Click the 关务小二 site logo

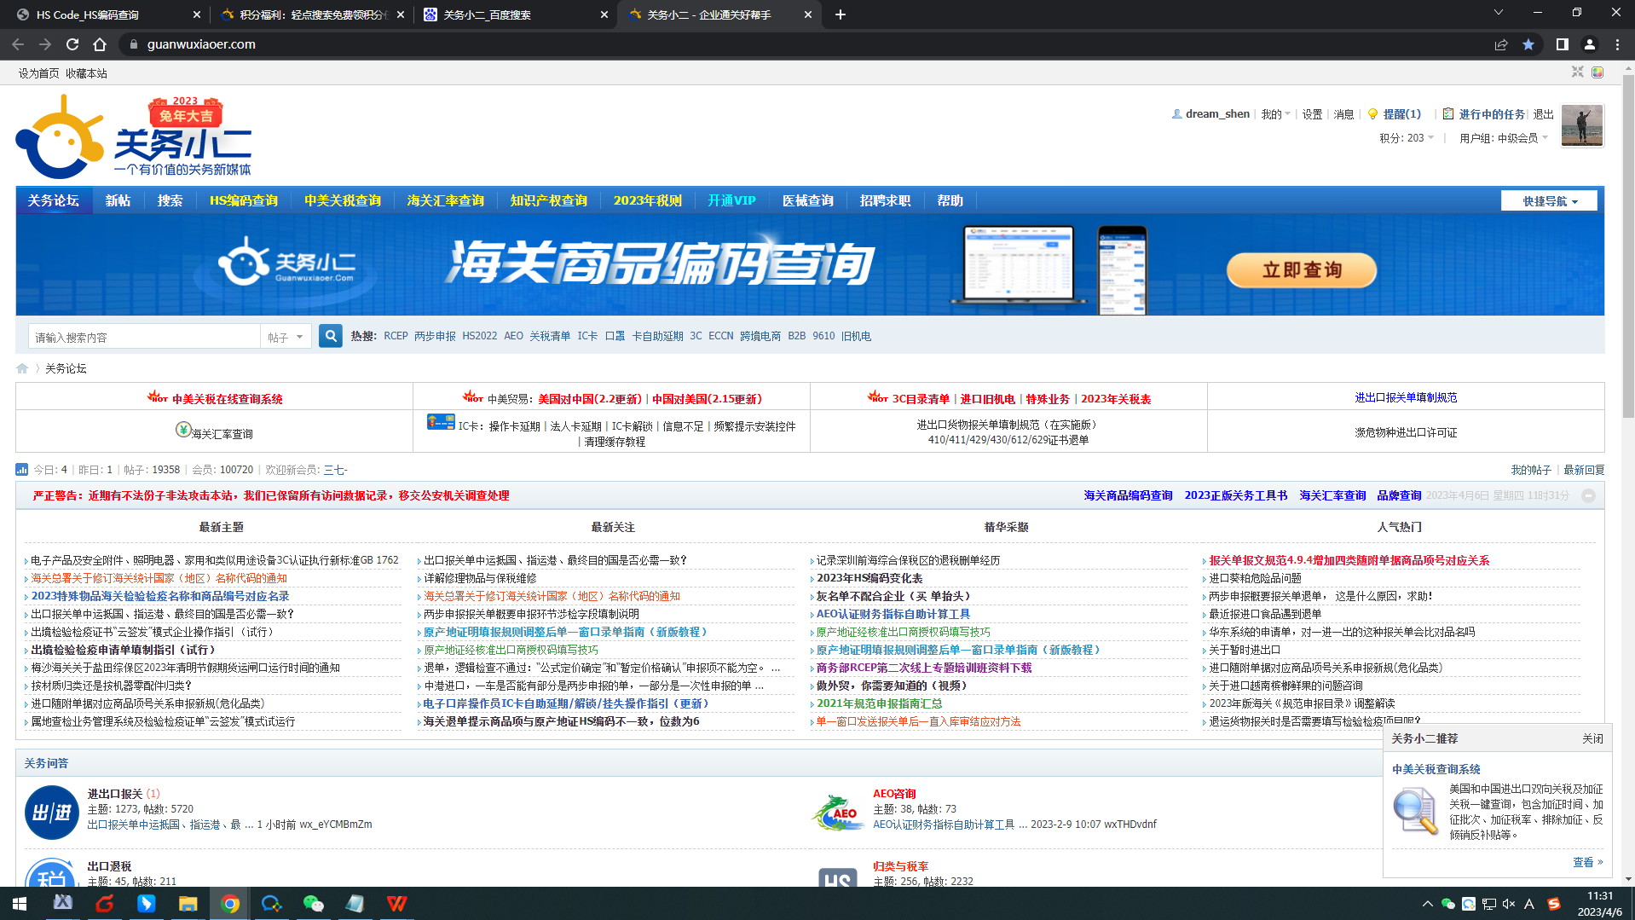pos(134,136)
